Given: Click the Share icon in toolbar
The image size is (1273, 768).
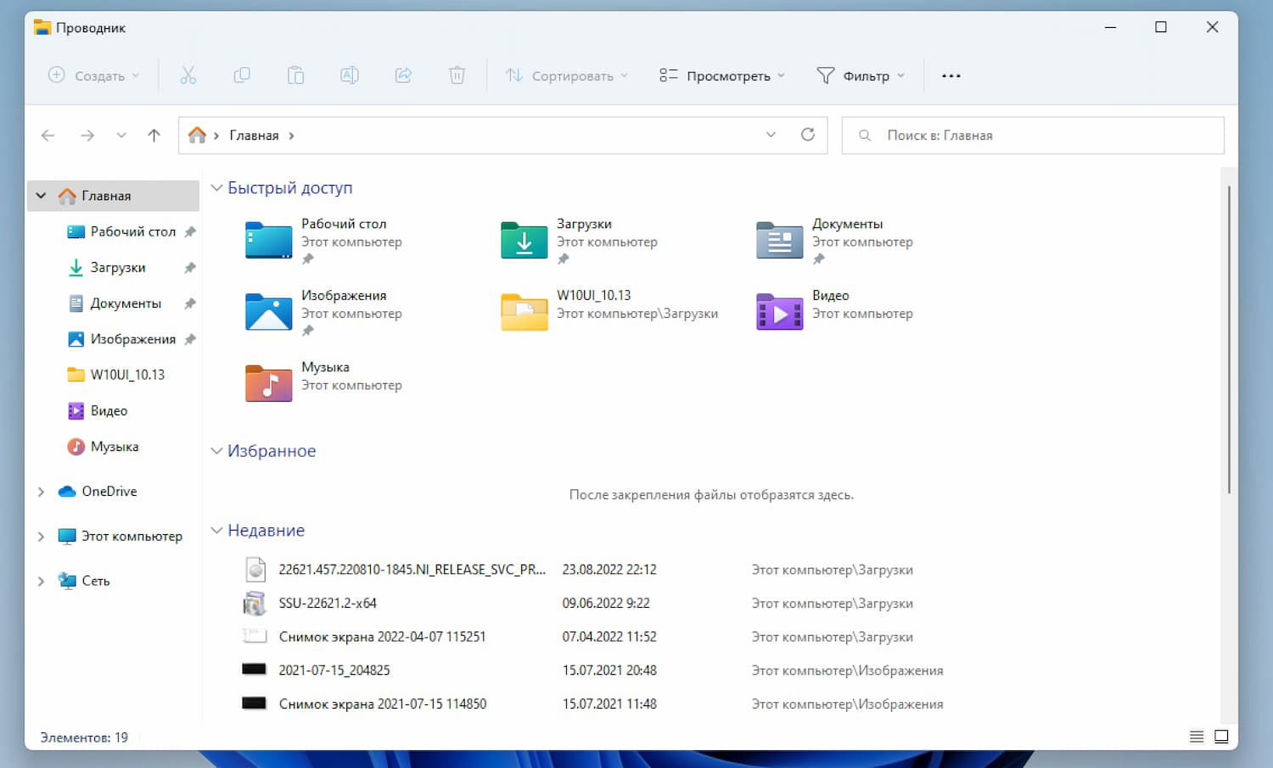Looking at the screenshot, I should point(403,75).
